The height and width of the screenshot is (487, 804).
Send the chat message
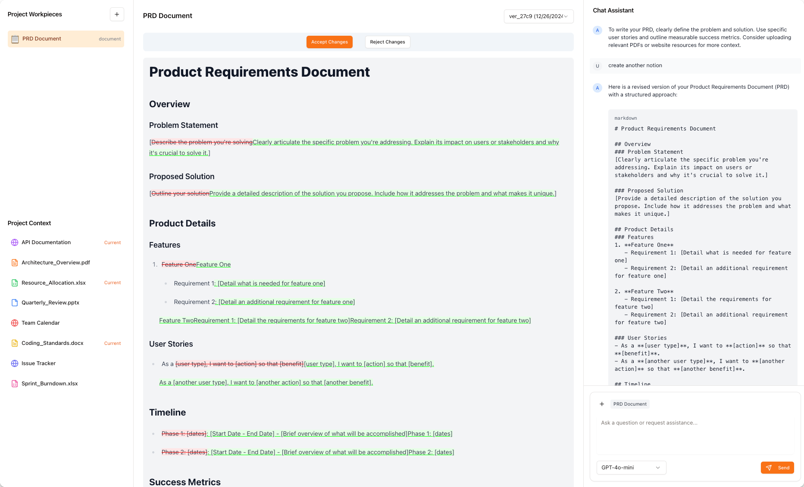point(777,468)
